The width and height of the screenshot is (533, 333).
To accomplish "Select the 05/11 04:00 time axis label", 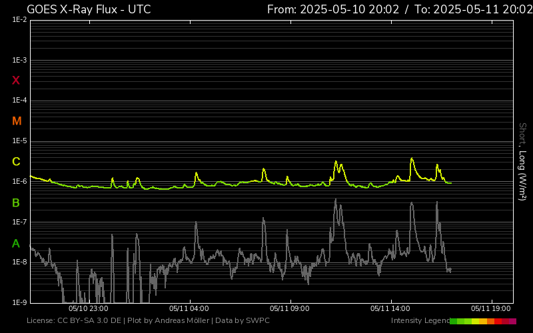I will point(189,309).
